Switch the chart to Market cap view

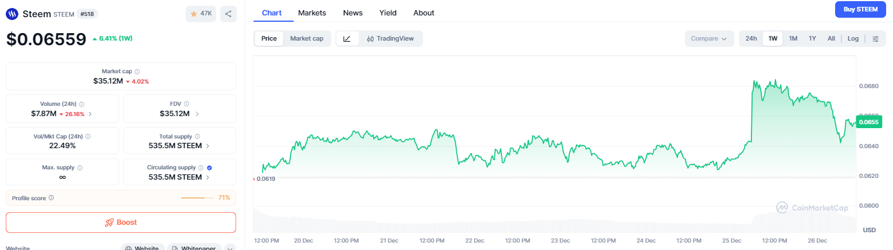point(307,38)
